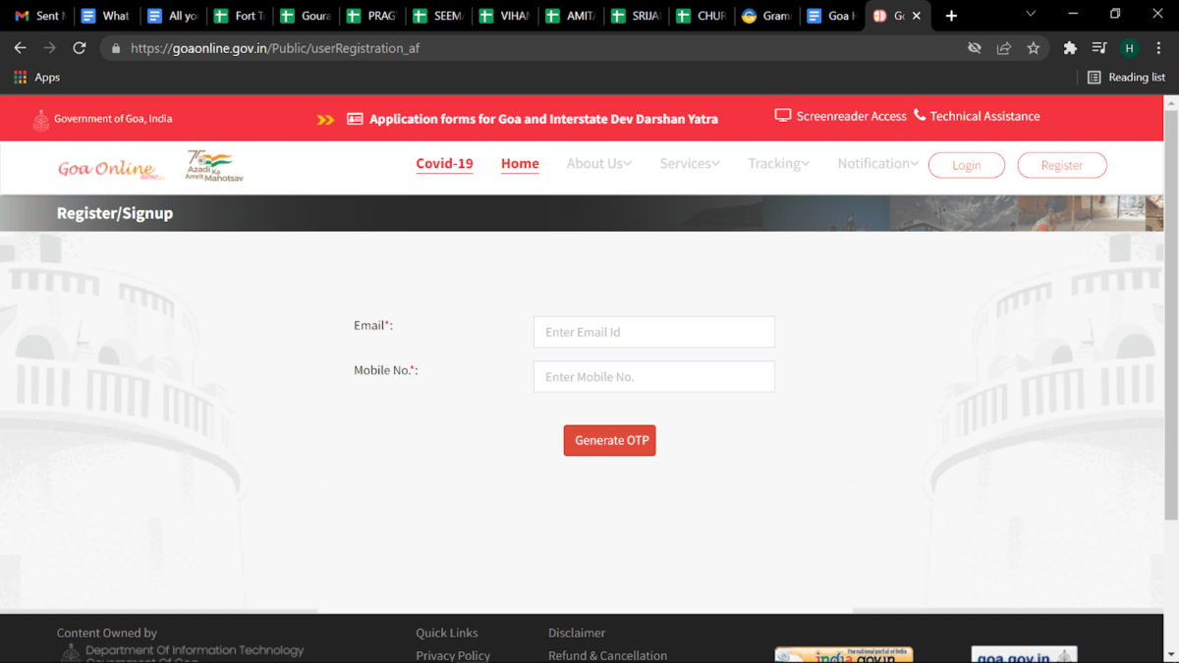The width and height of the screenshot is (1179, 663).
Task: Expand the Services dropdown menu
Action: click(x=689, y=164)
